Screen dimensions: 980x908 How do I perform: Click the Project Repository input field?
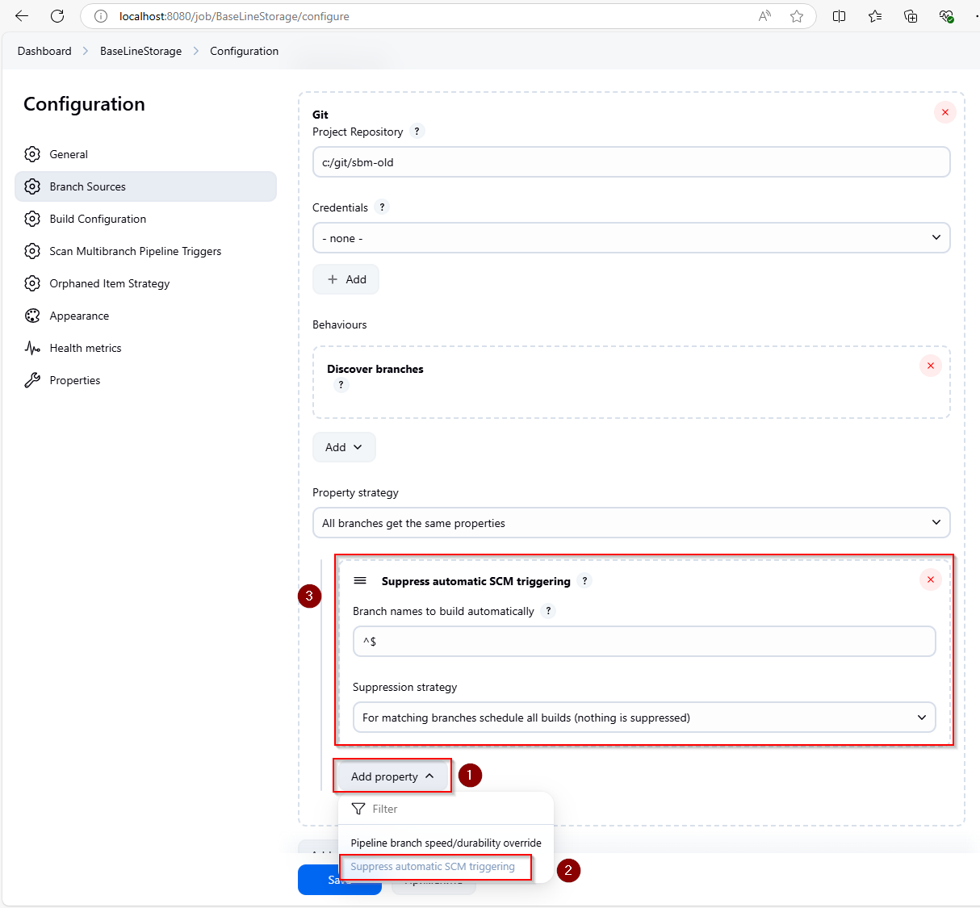pos(630,162)
